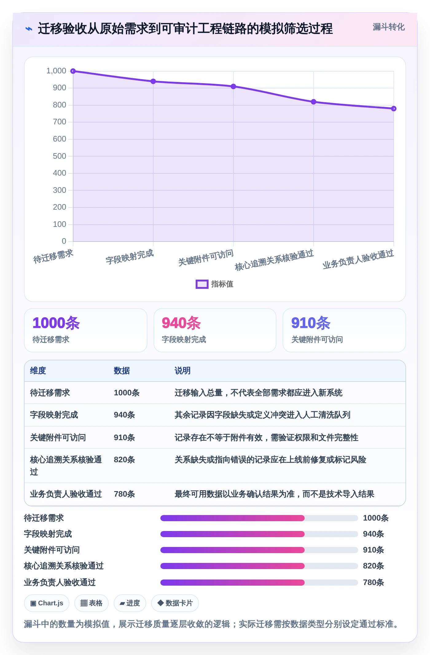Click the 780条 value beside the progress bar
The height and width of the screenshot is (655, 430).
coord(373,583)
